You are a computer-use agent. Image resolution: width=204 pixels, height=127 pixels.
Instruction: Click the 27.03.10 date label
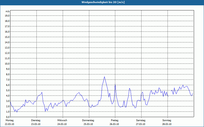click(x=141, y=124)
